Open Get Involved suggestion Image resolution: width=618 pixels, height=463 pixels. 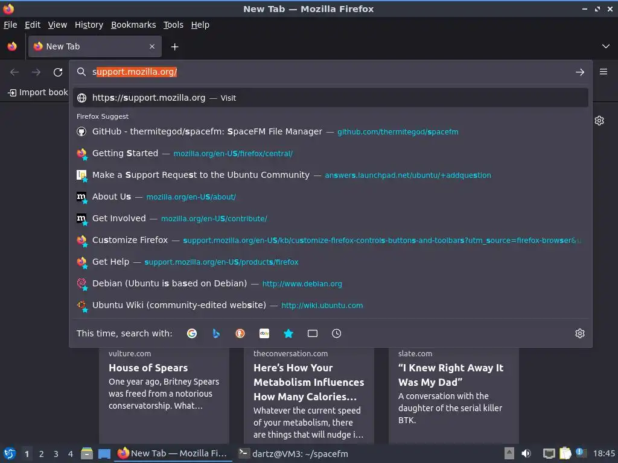(x=331, y=218)
